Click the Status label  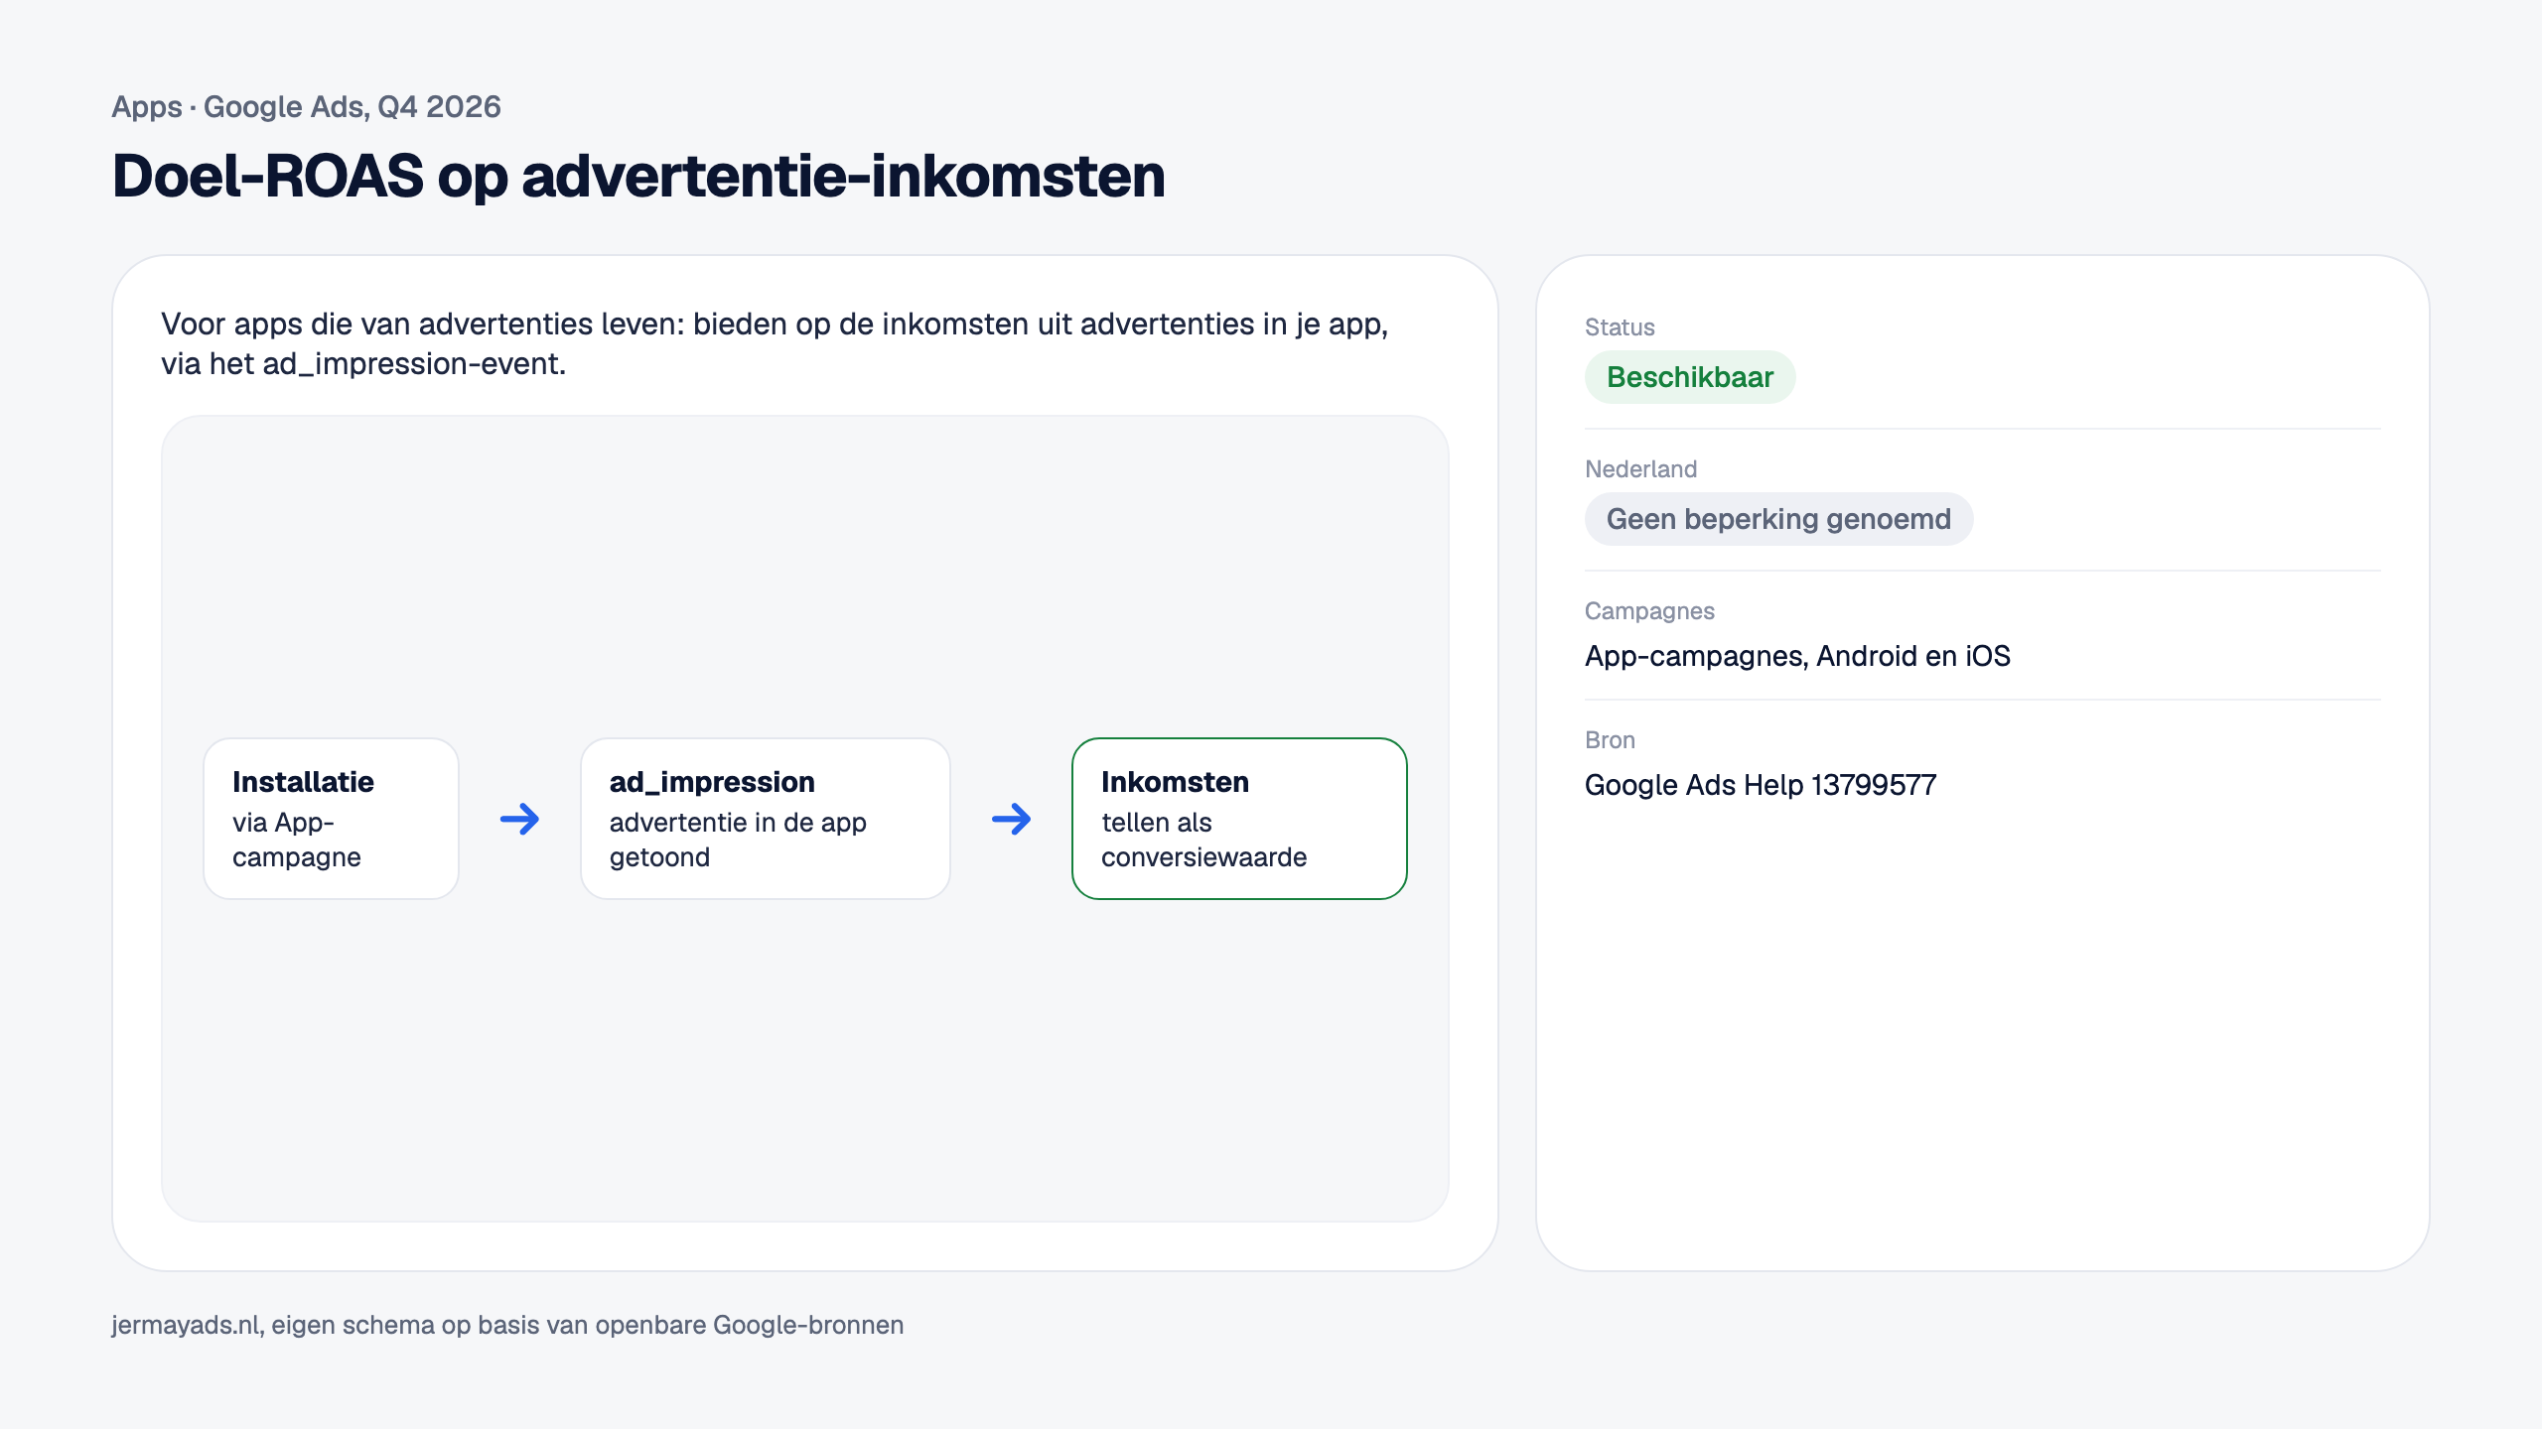(x=1619, y=327)
